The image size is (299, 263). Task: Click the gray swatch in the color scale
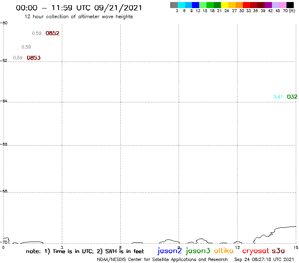pyautogui.click(x=174, y=5)
